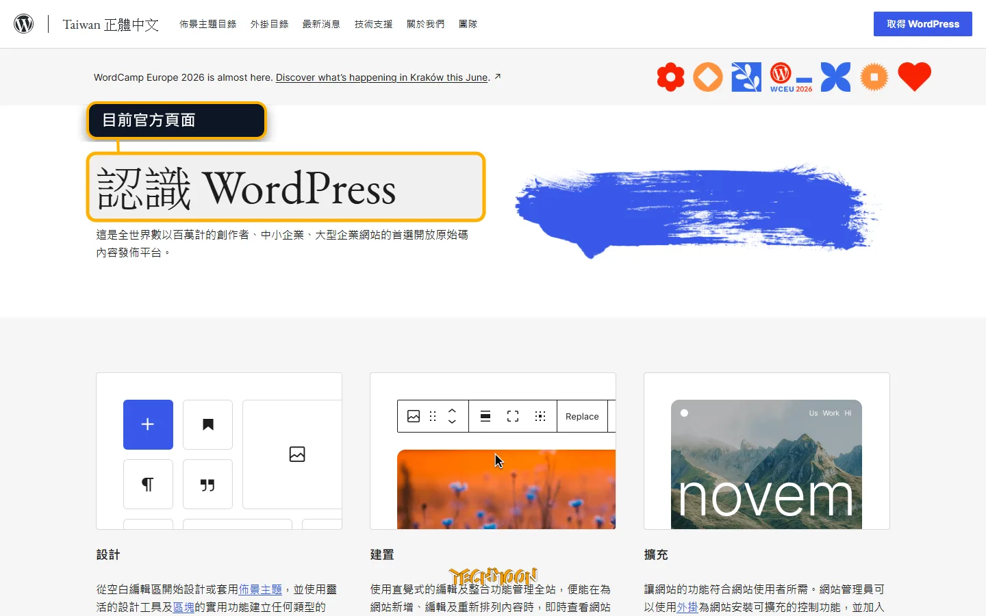
Task: Click the Replace toolbar button
Action: (x=582, y=416)
